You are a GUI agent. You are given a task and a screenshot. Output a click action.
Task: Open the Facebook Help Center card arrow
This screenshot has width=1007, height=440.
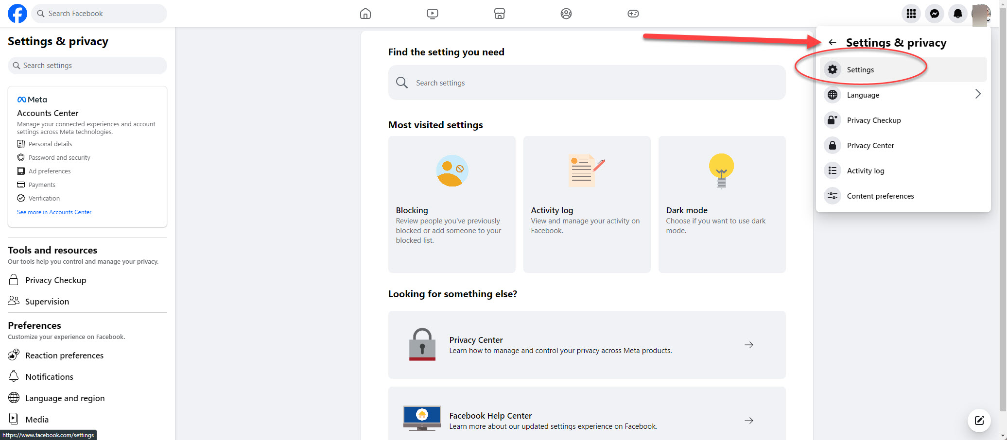pos(748,421)
